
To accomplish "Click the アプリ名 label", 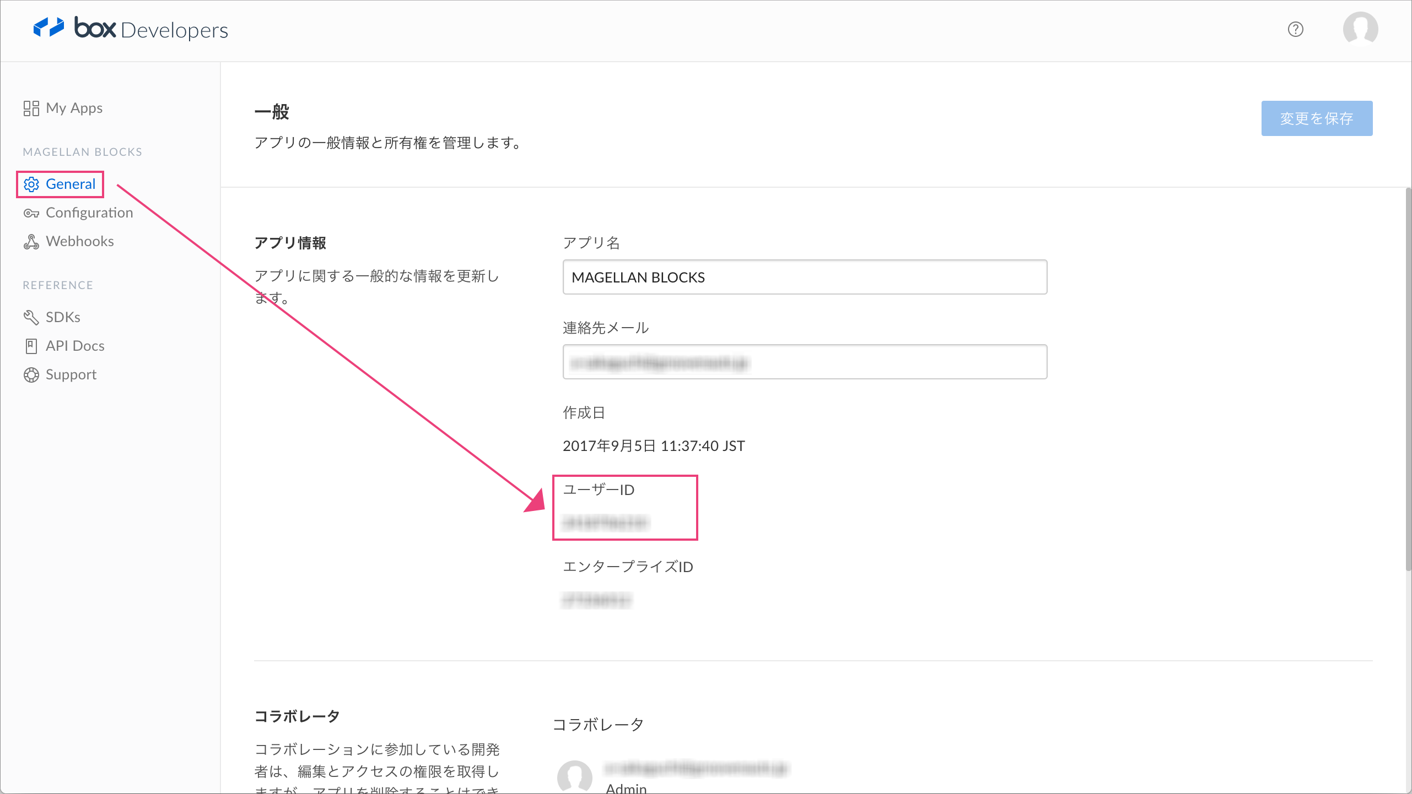I will pos(591,243).
